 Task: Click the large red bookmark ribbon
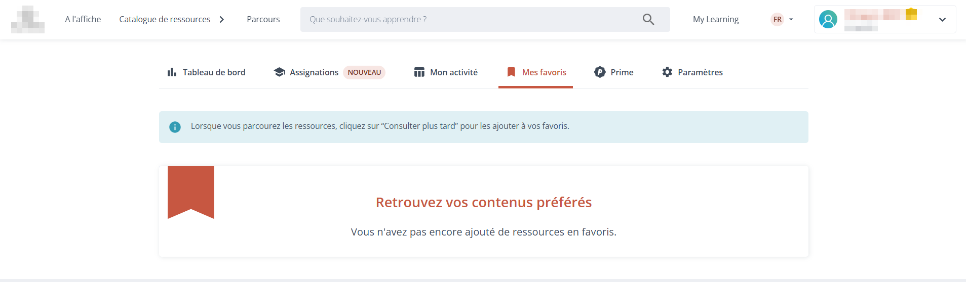coord(191,192)
